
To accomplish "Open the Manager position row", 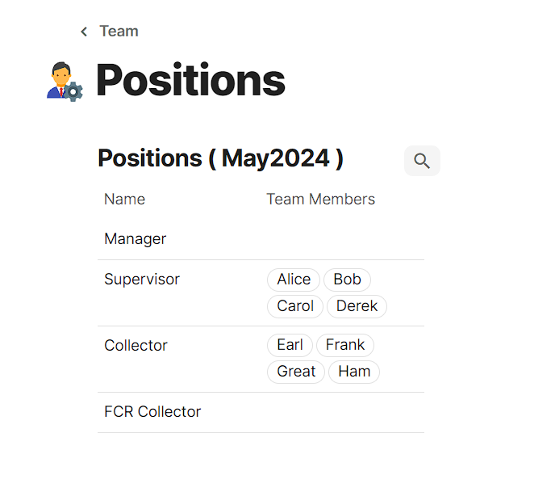I will tap(136, 239).
